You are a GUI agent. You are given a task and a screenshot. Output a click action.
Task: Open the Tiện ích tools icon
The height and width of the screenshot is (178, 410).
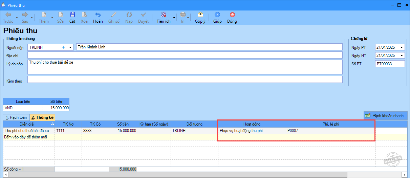tap(163, 15)
